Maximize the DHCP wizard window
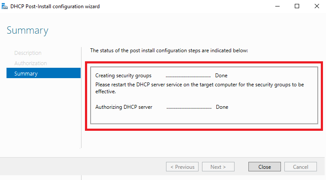 297,6
